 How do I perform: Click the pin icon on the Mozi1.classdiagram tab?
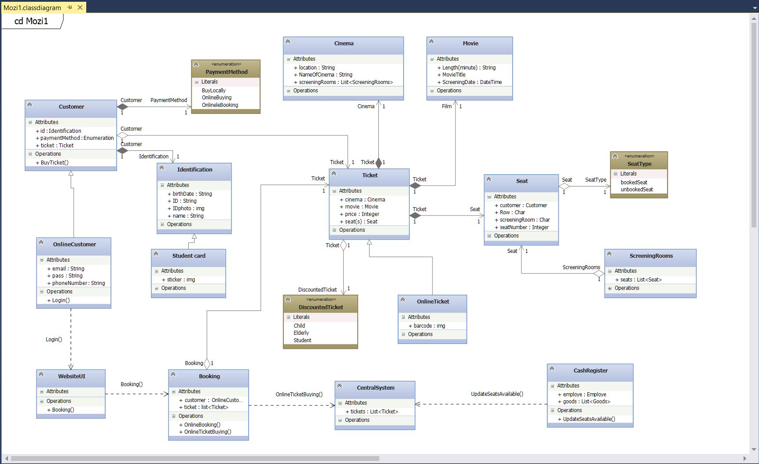tap(70, 7)
